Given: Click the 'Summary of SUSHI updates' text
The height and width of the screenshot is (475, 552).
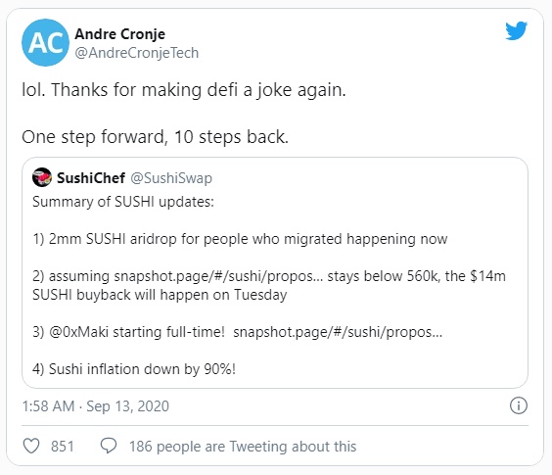Looking at the screenshot, I should 123,202.
